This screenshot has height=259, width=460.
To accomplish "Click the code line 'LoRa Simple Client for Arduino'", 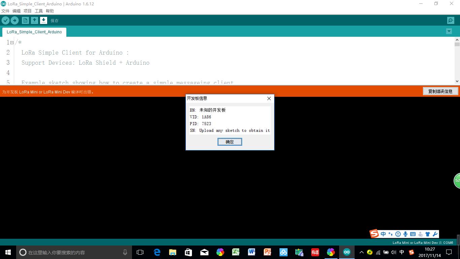I will point(75,53).
